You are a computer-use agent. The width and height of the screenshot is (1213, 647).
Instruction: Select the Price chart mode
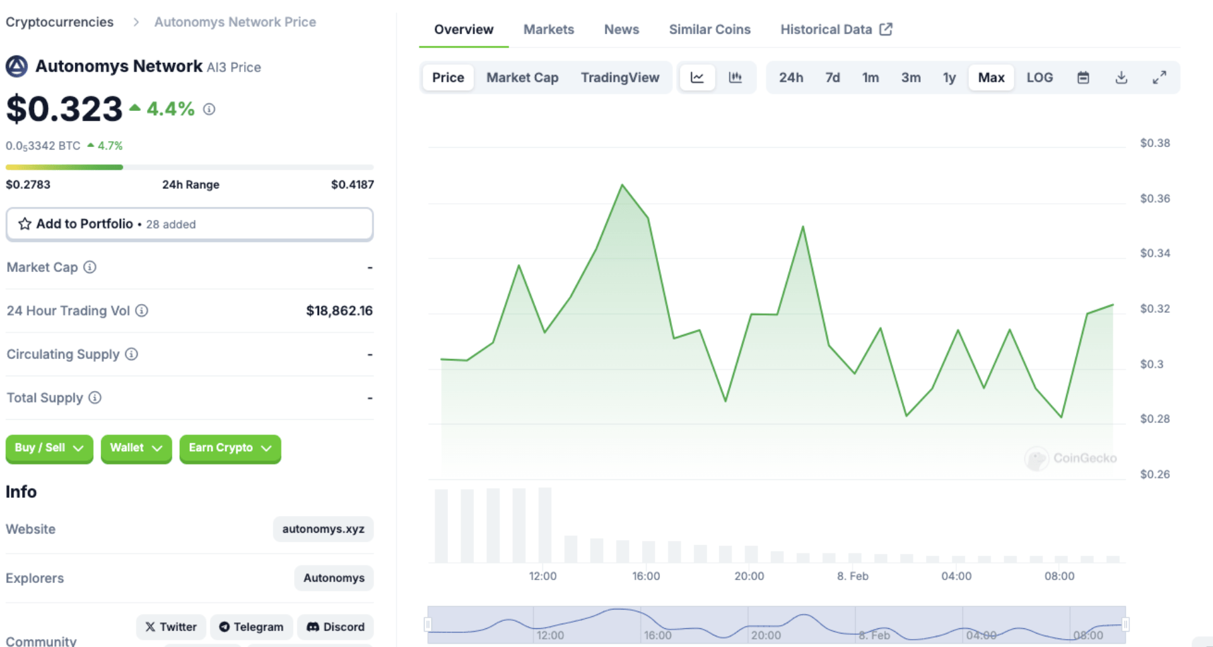[x=448, y=78]
